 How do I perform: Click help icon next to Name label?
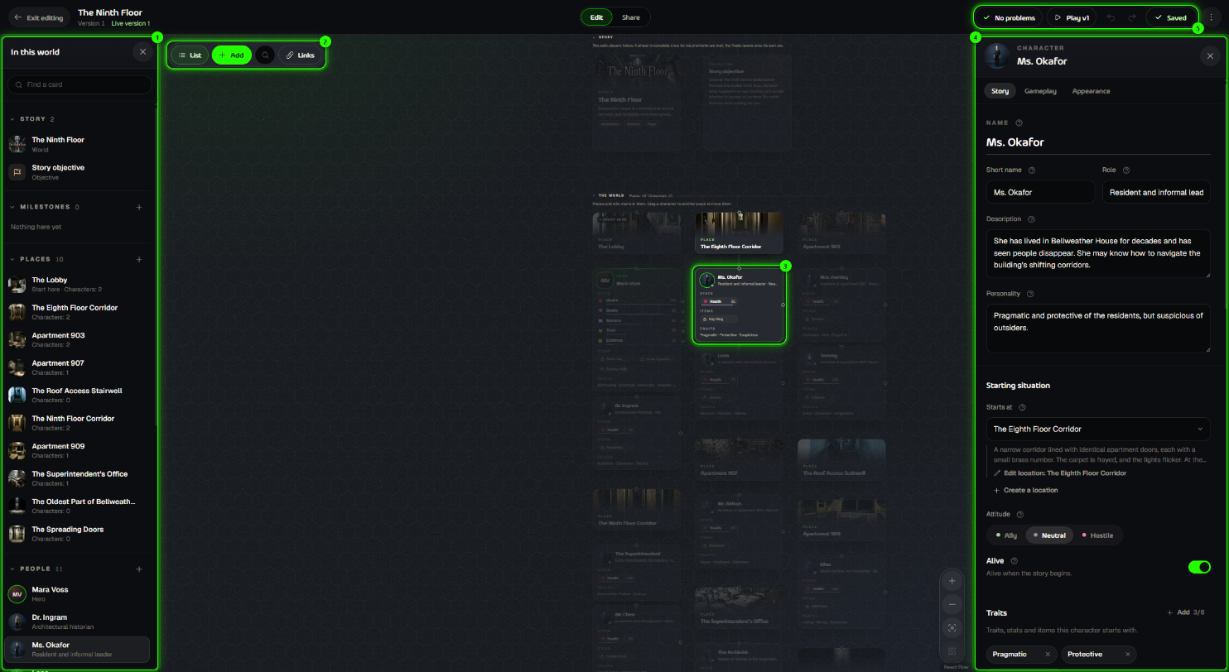point(1019,122)
